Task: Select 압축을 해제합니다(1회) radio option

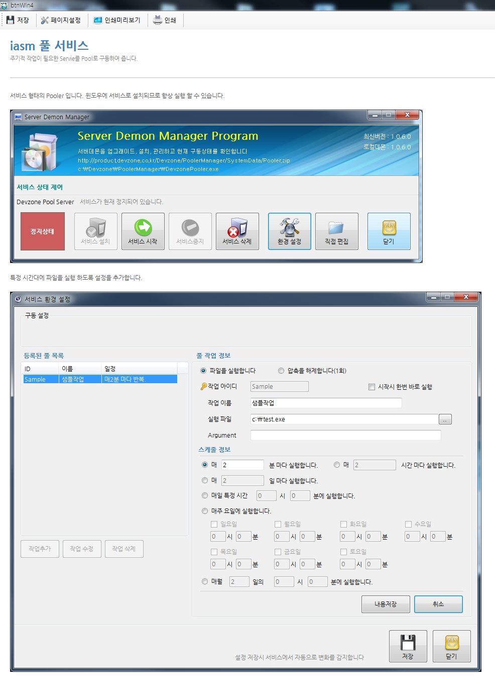Action: point(281,371)
